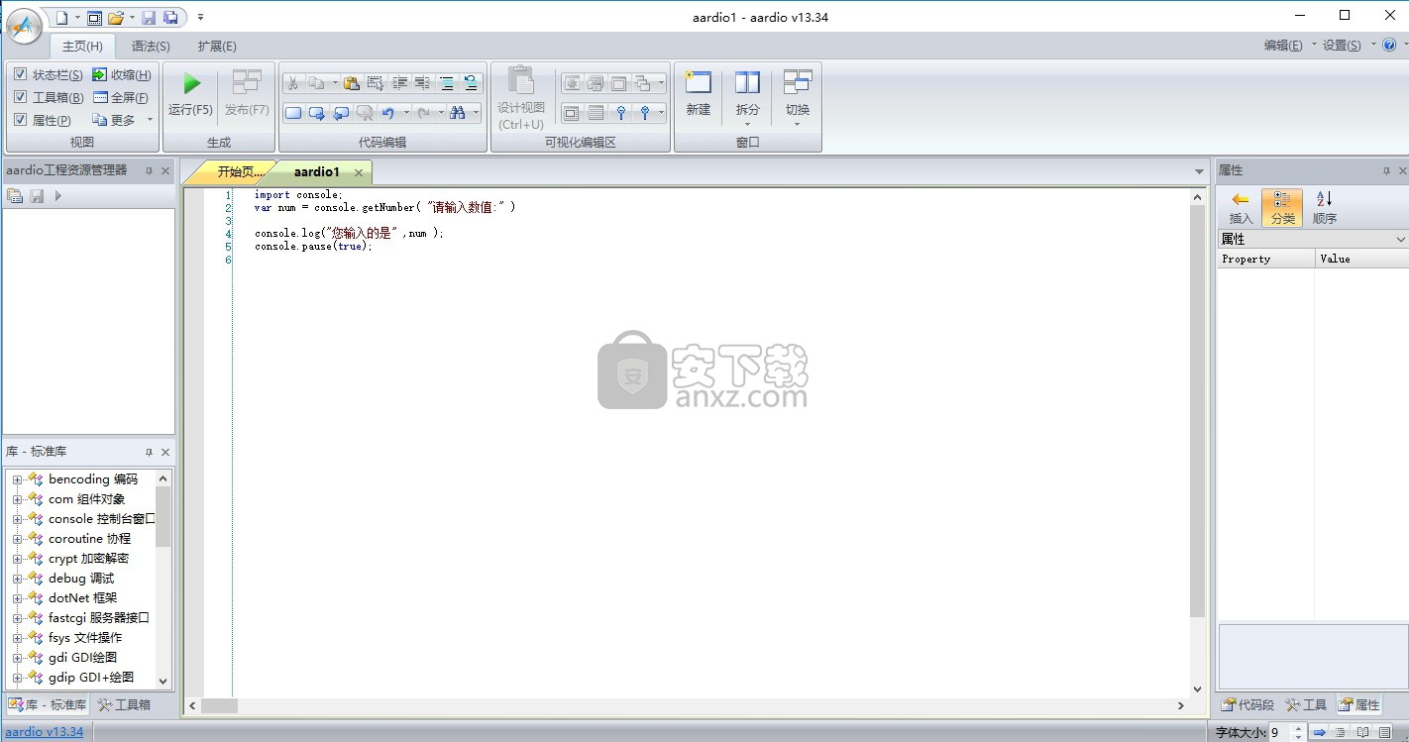This screenshot has height=742, width=1409.
Task: Open the 扩展(E) ribbon tab
Action: [x=217, y=46]
